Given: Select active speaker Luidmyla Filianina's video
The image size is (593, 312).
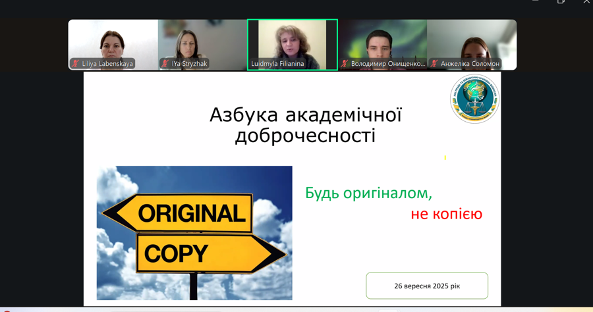Looking at the screenshot, I should tap(292, 41).
